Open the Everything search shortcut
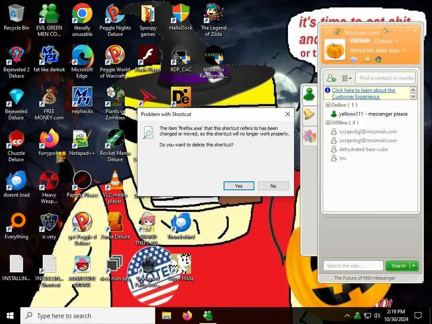 pos(16,227)
